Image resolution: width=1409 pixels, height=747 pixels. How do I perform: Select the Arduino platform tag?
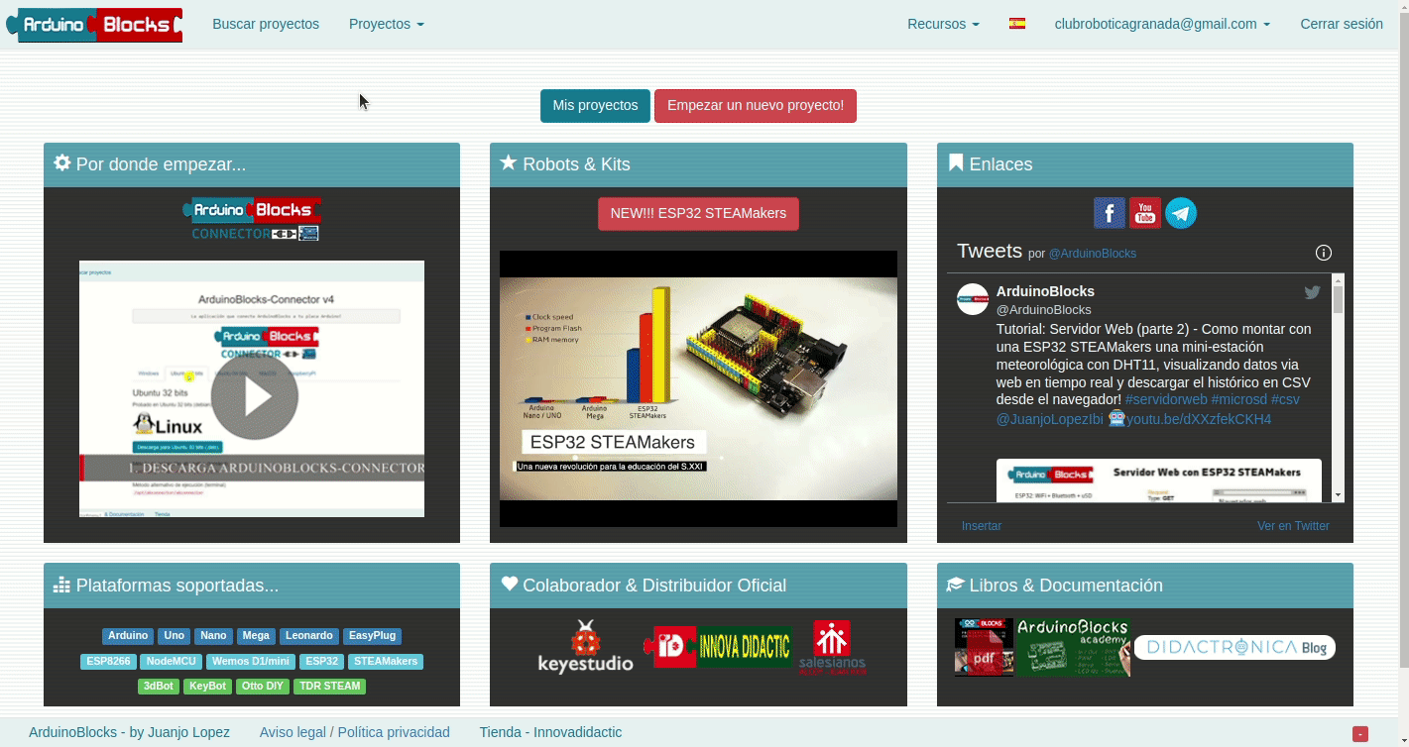pos(128,636)
